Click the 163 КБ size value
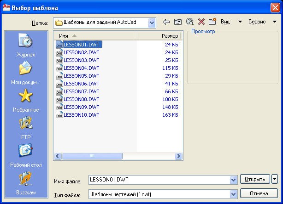The height and width of the screenshot is (204, 283). pos(171,115)
